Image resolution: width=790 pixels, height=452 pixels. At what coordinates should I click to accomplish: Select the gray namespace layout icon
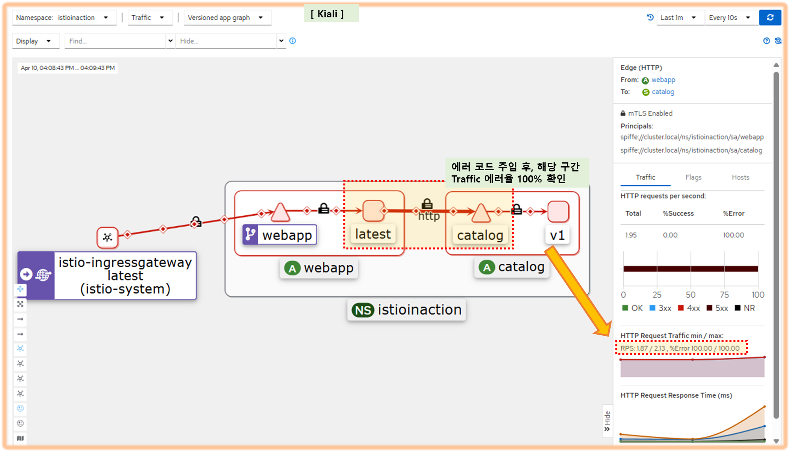click(20, 424)
